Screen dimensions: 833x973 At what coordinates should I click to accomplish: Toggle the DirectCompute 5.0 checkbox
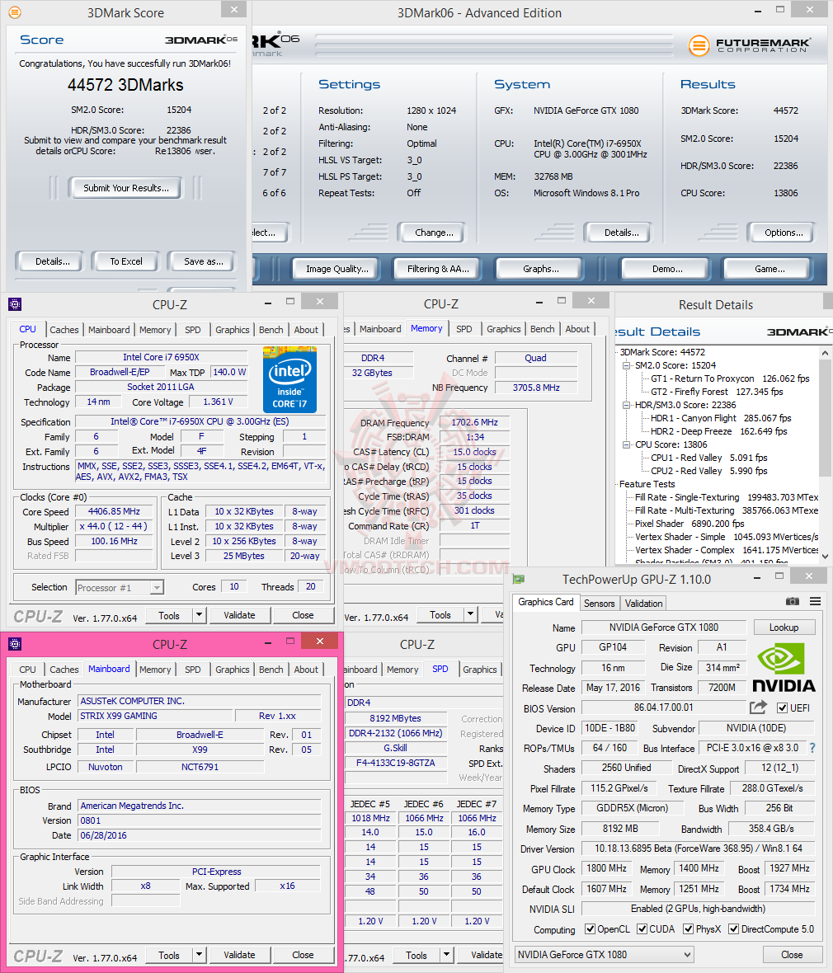click(734, 929)
